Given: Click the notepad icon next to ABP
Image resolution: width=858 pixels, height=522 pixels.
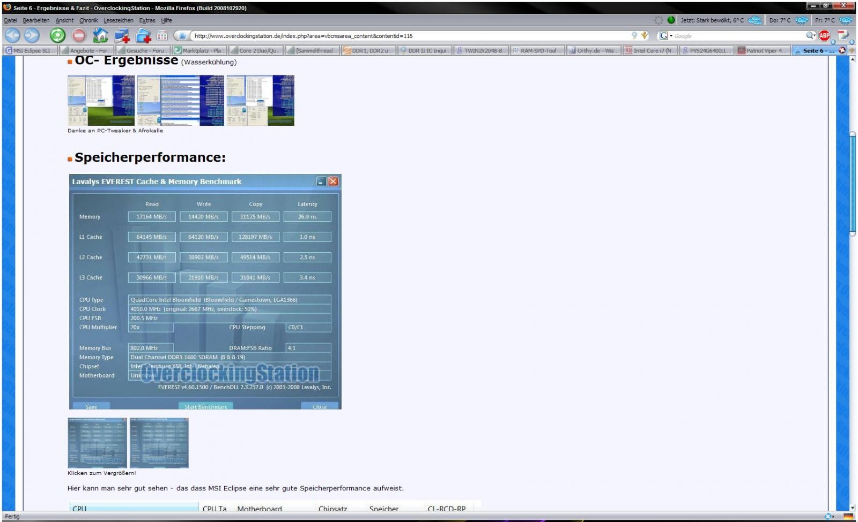Looking at the screenshot, I should pyautogui.click(x=843, y=36).
